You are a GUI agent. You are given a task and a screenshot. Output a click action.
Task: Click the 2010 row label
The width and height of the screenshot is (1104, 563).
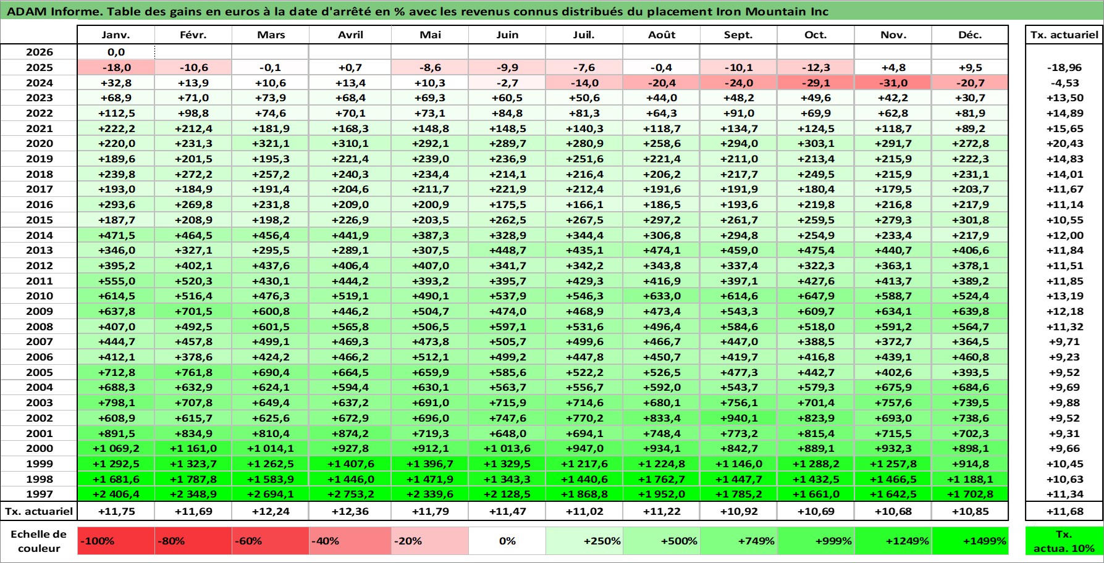[39, 296]
